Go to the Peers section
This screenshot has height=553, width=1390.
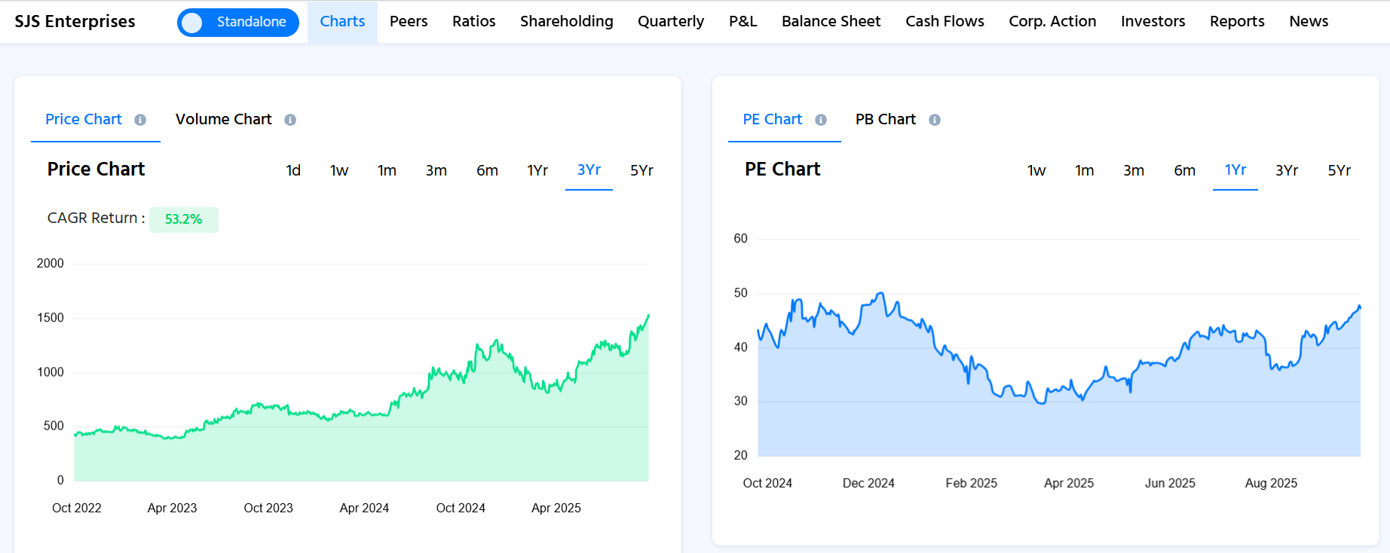click(x=409, y=21)
